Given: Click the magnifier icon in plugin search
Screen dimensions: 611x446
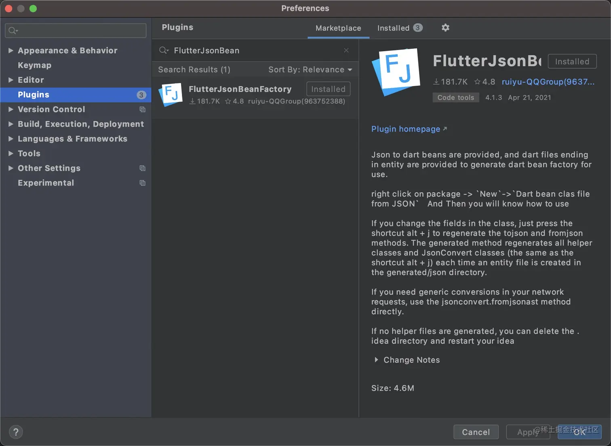Looking at the screenshot, I should (x=164, y=50).
